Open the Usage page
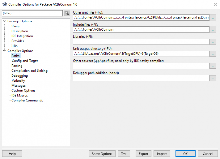 tap(16, 26)
